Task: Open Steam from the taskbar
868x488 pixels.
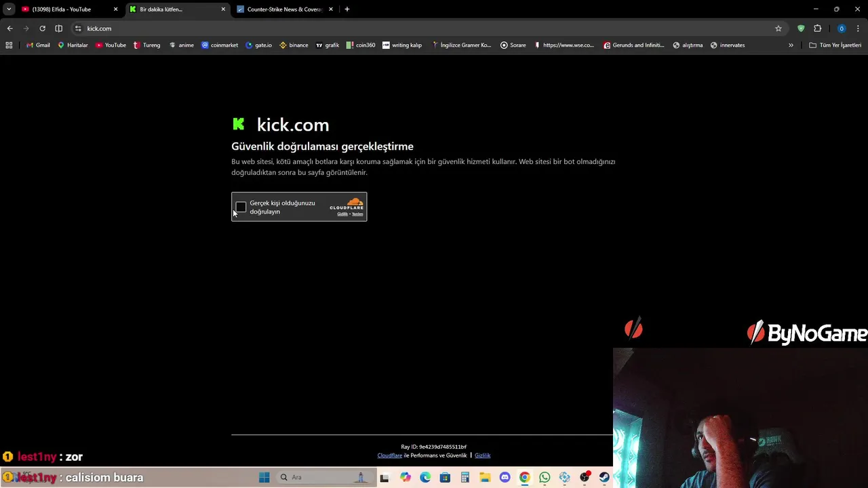Action: point(604,477)
